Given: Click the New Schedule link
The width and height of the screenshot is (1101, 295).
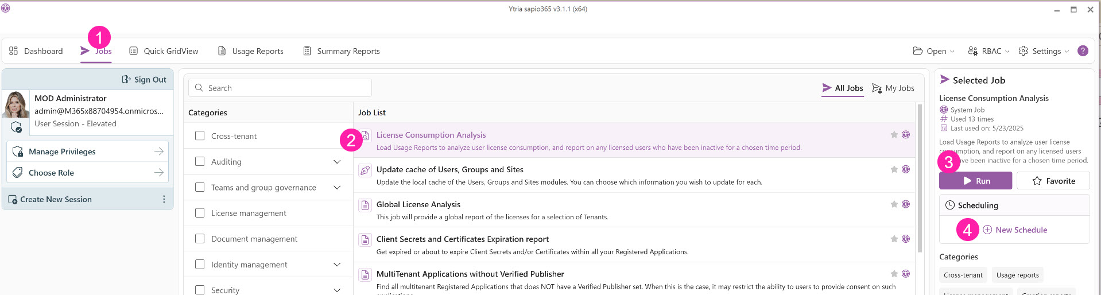Looking at the screenshot, I should pyautogui.click(x=1021, y=230).
